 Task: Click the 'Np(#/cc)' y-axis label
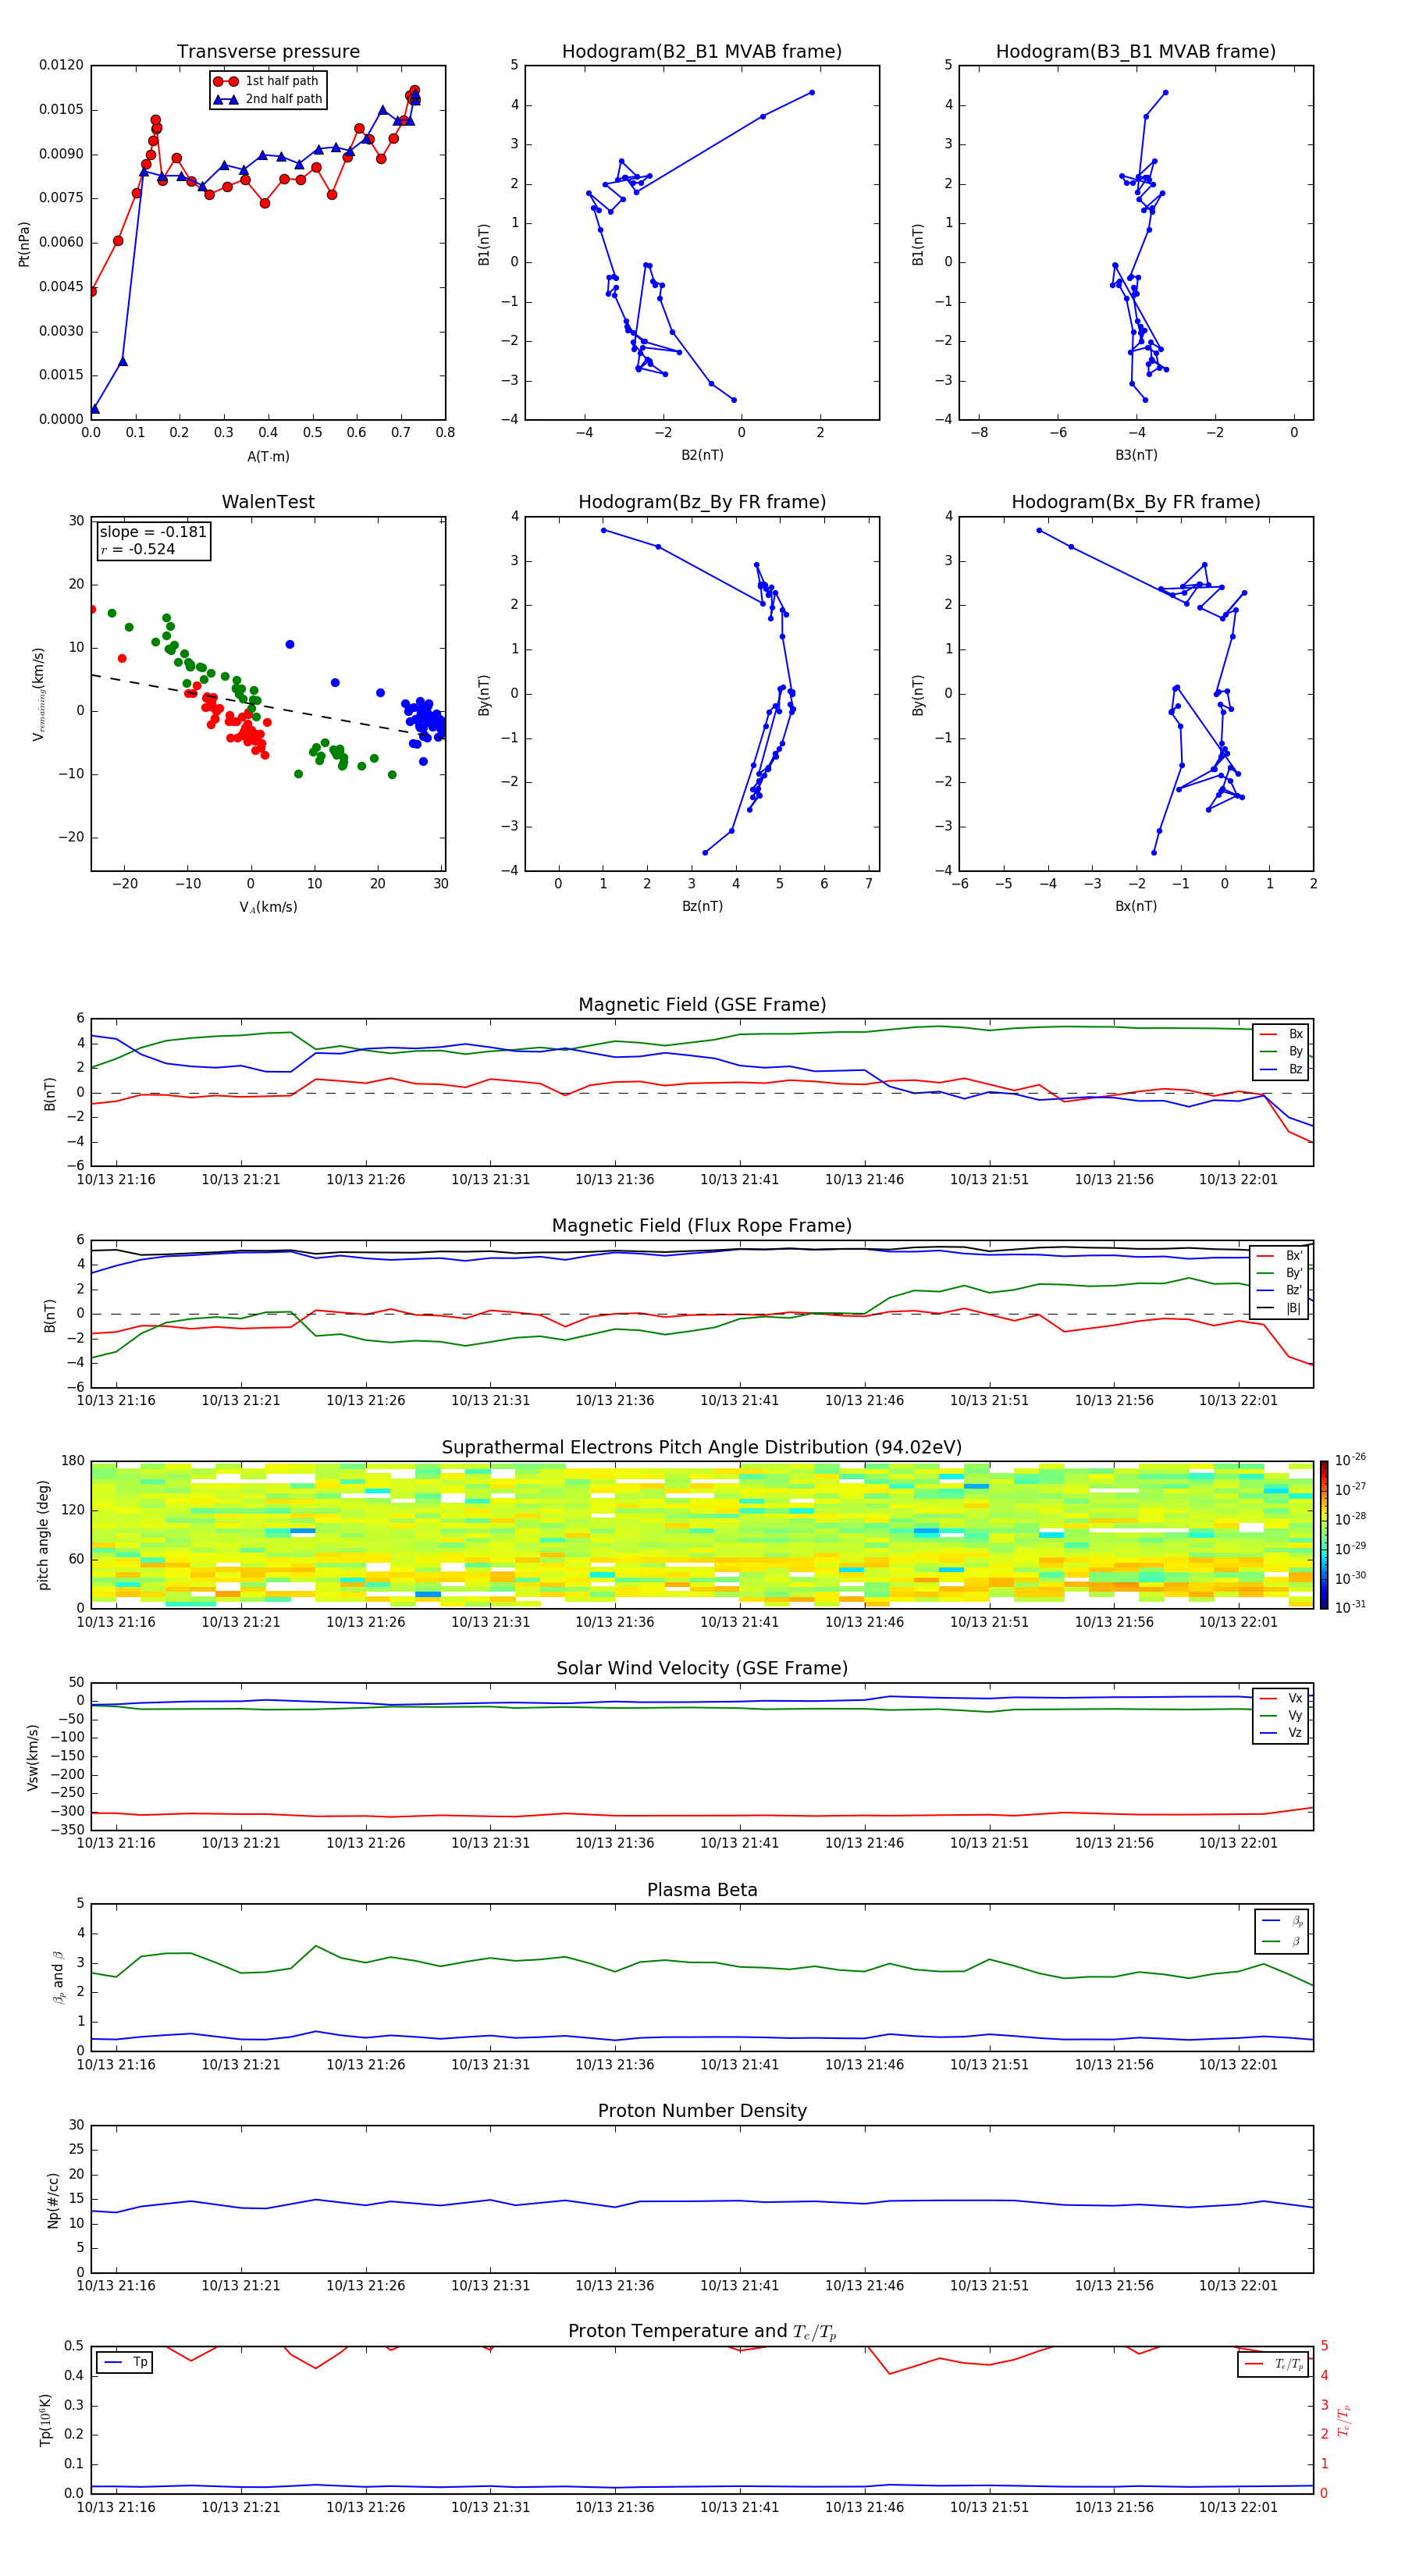pyautogui.click(x=53, y=2200)
